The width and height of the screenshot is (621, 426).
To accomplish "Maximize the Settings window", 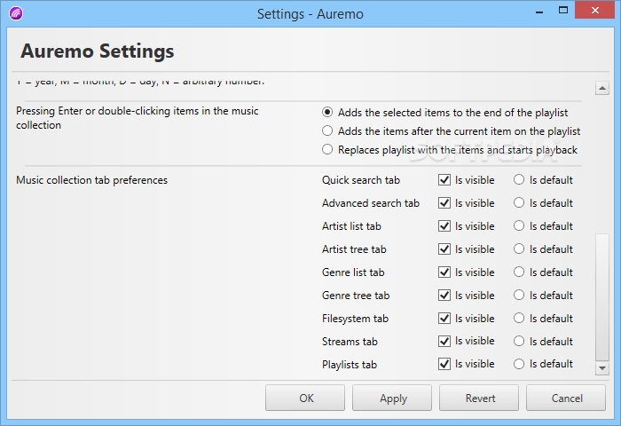I will pos(563,11).
